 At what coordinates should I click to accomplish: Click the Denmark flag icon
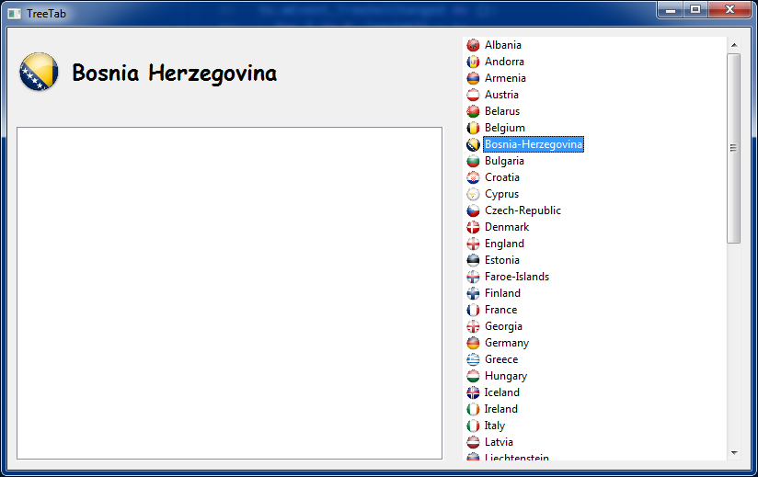coord(473,227)
